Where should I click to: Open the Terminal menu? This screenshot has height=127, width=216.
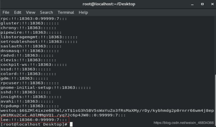[x=66, y=12]
